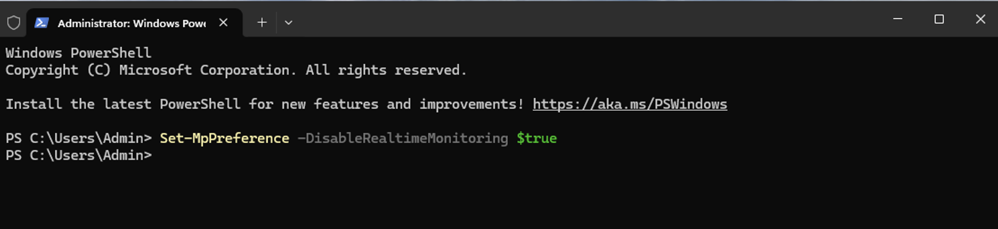Click empty title bar area beside the tabs
This screenshot has height=229, width=998.
tap(586, 20)
